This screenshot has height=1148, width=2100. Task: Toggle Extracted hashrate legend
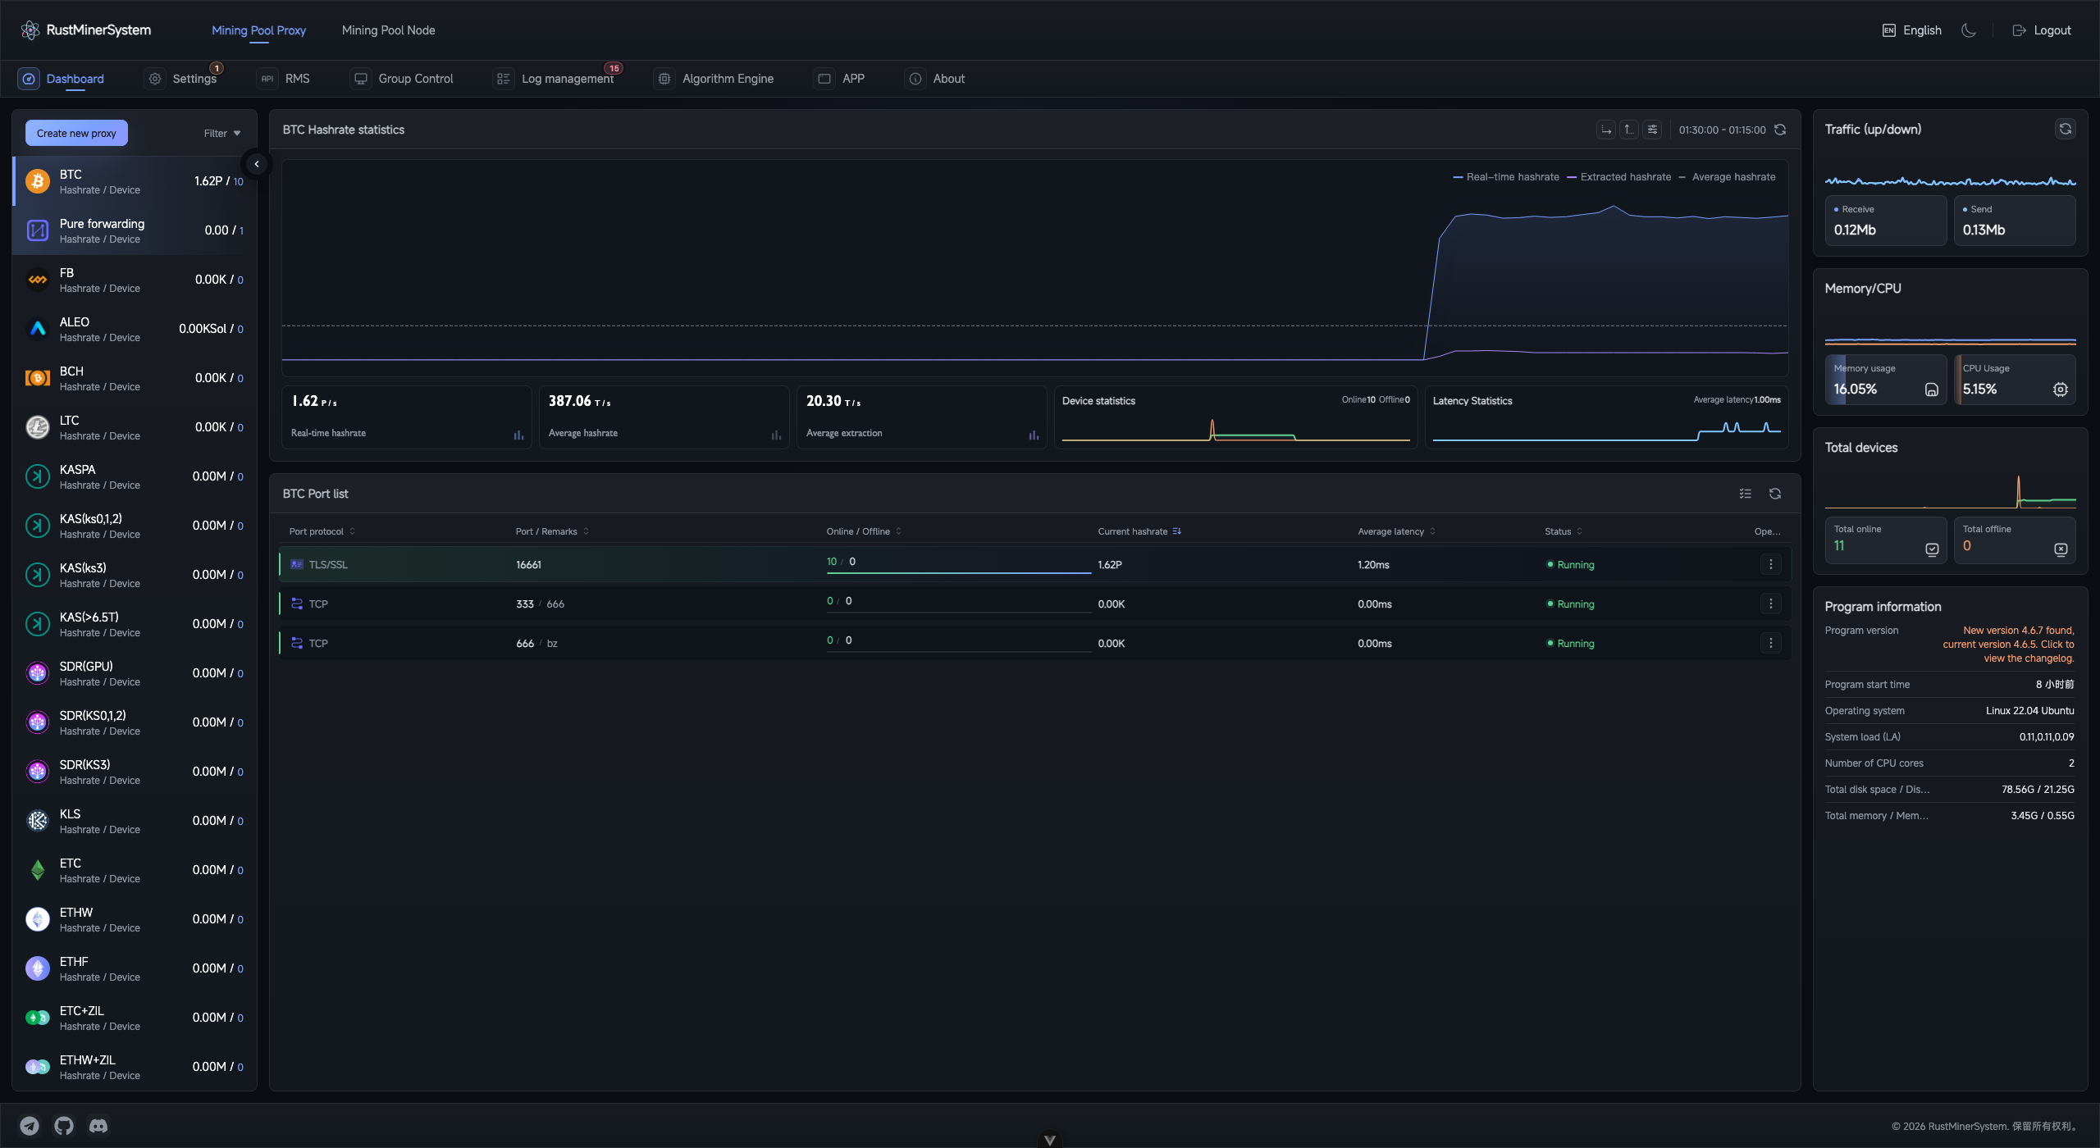point(1618,177)
